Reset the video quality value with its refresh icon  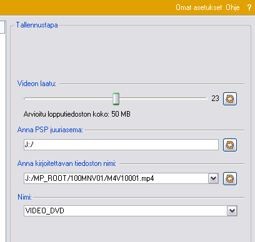[230, 99]
